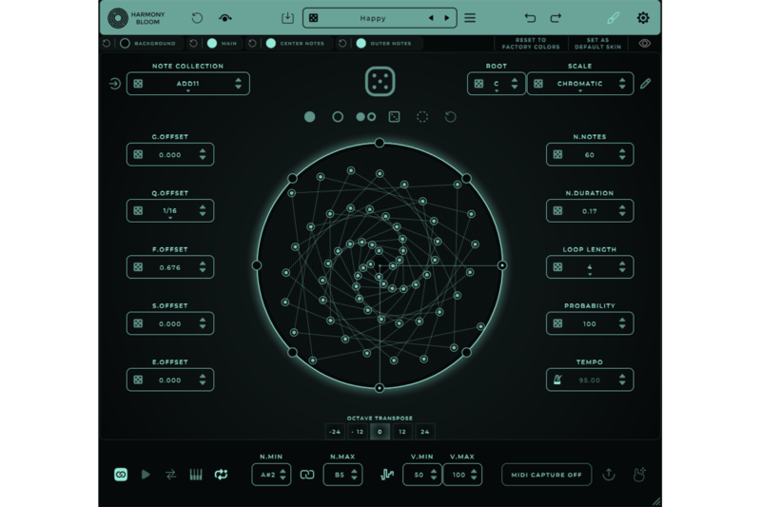Open the Scale Chromatic dropdown

click(579, 84)
